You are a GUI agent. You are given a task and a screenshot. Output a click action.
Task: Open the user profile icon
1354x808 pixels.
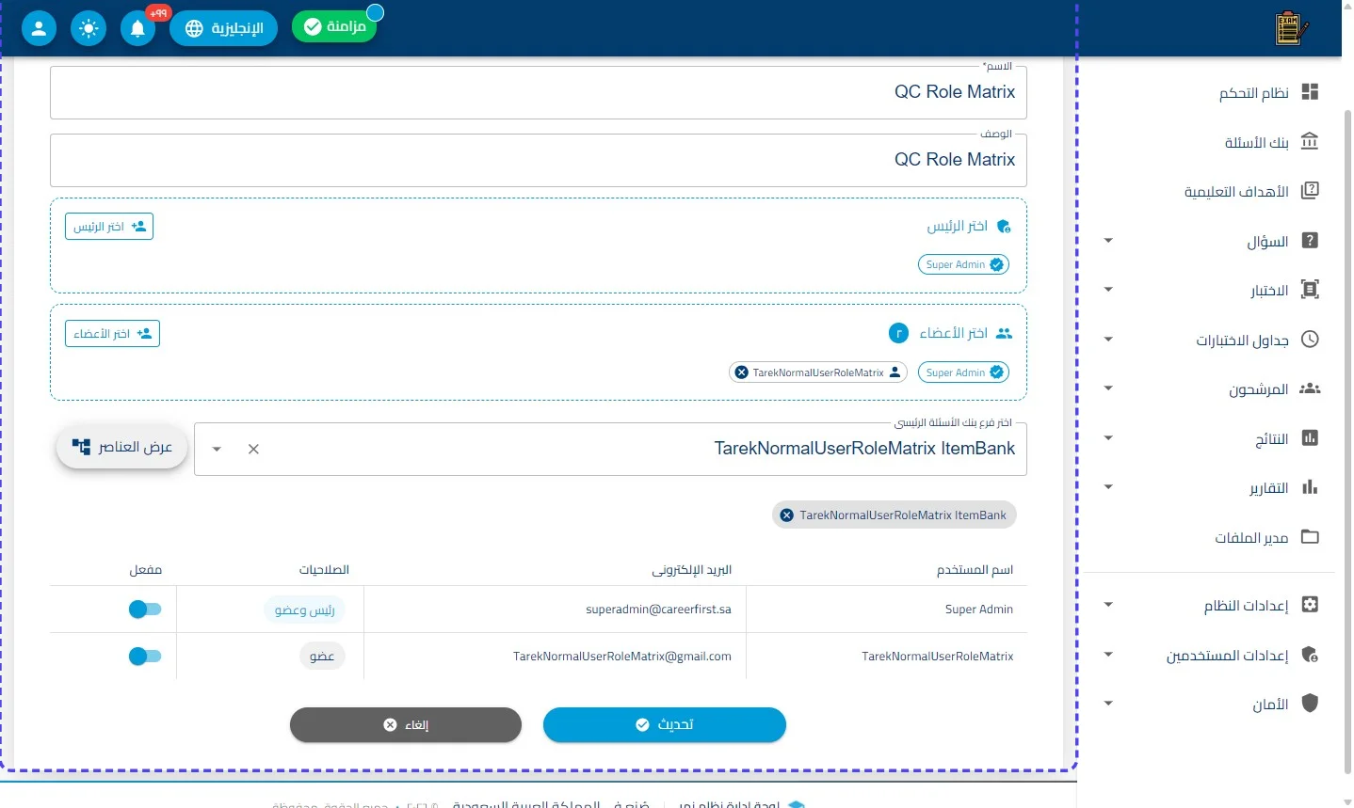[39, 28]
